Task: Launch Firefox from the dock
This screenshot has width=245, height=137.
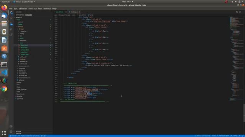Action: coord(4,8)
